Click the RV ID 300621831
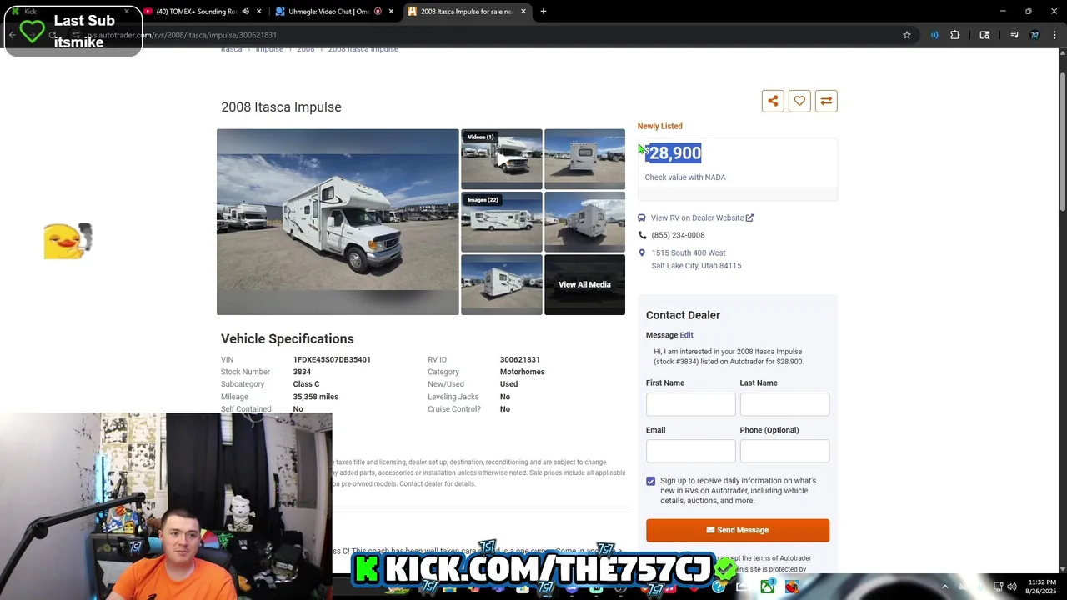Screen dimensions: 1067x600 tap(520, 360)
